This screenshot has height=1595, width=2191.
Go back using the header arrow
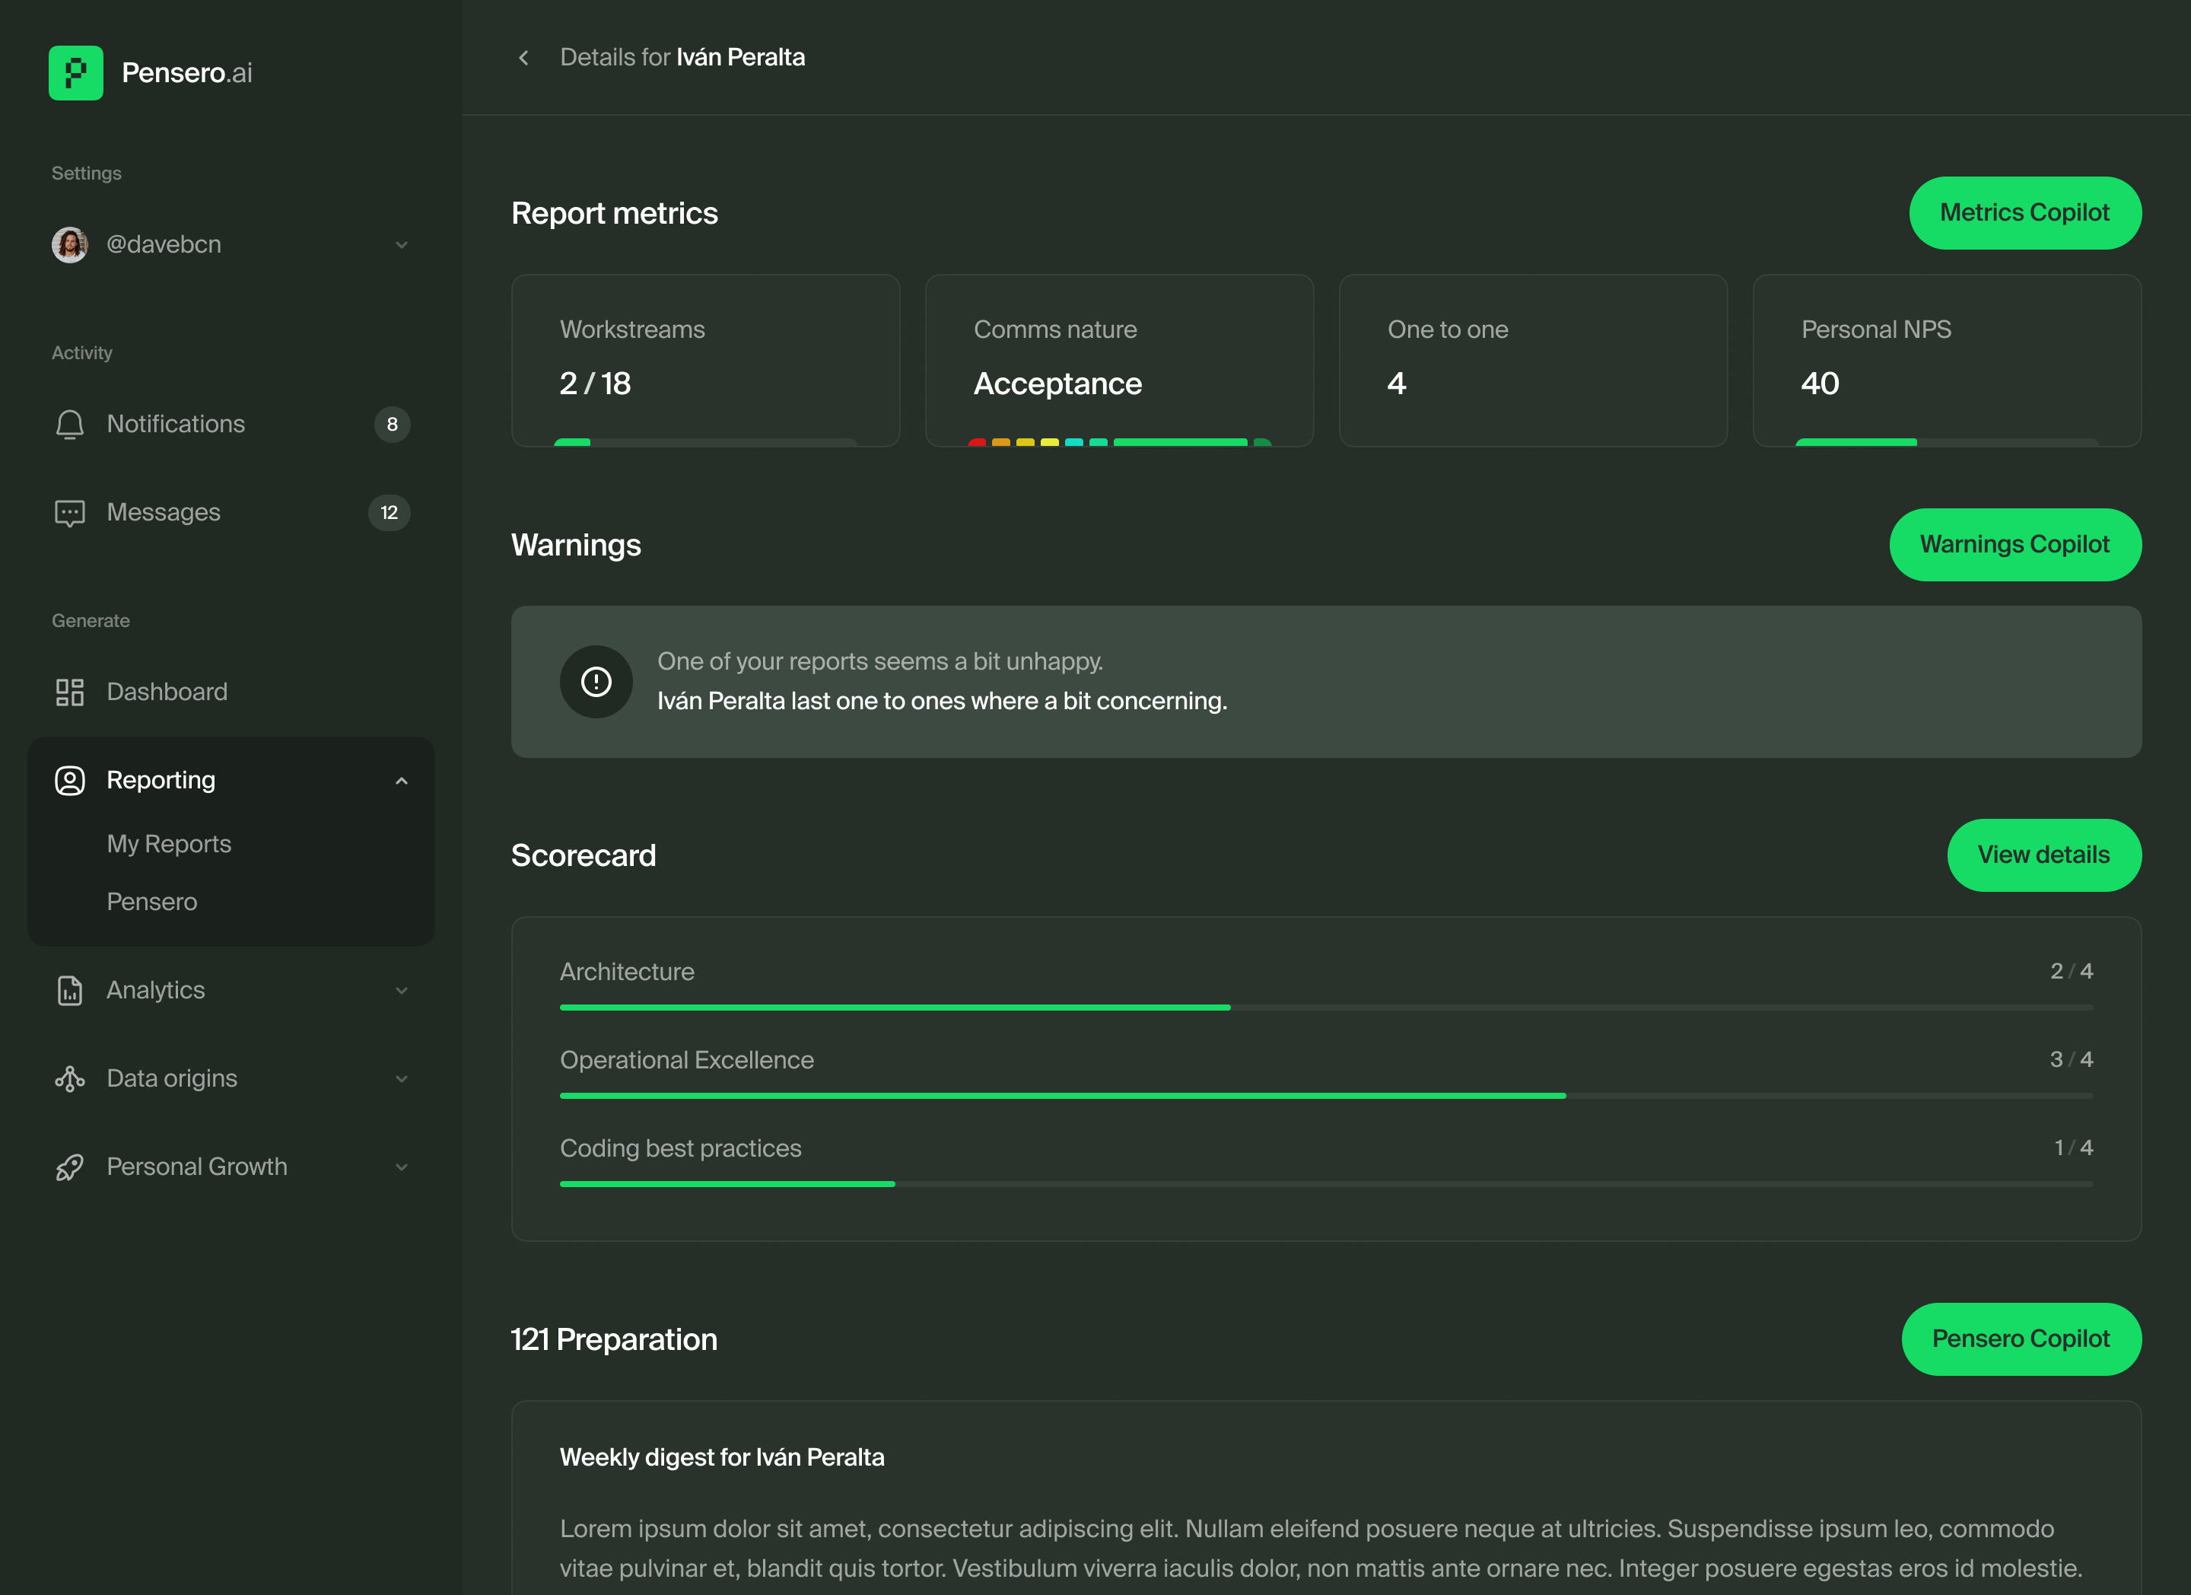pyautogui.click(x=523, y=58)
